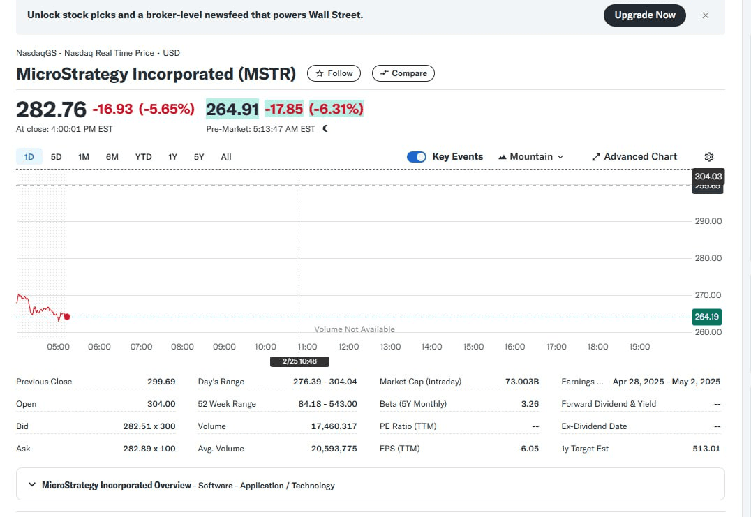
Task: Click the red current-price dot on the chart
Action: [67, 317]
